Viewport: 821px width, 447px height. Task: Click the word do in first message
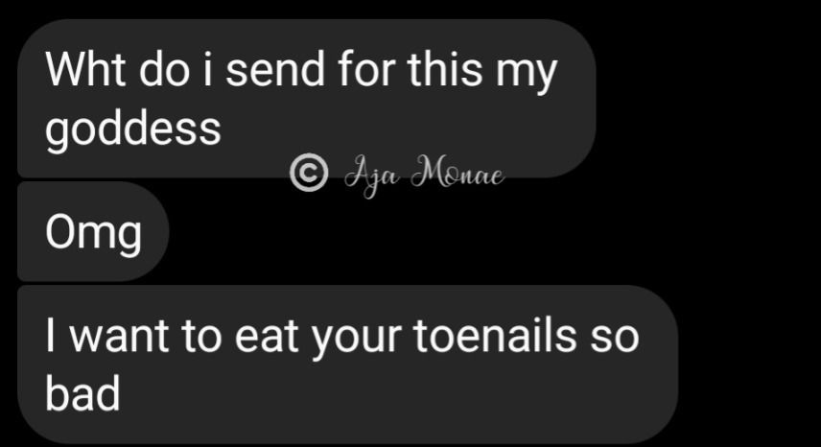pos(164,69)
